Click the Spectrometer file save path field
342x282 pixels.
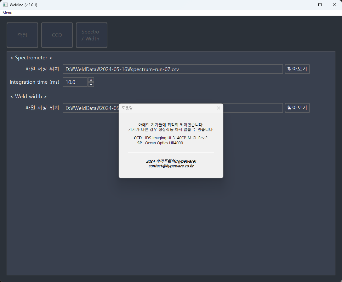click(x=173, y=69)
